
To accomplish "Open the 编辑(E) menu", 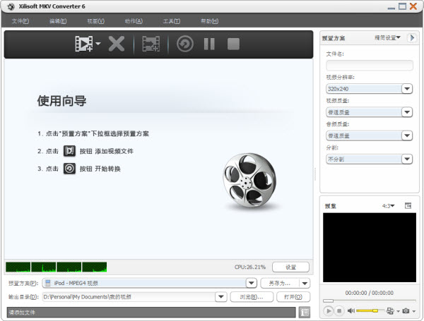I will (x=58, y=21).
